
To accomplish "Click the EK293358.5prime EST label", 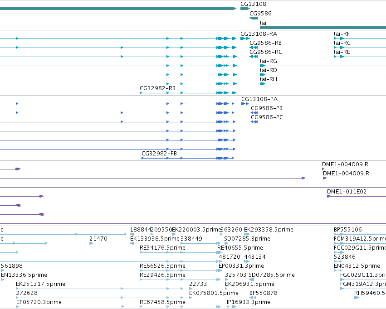I will (269, 230).
